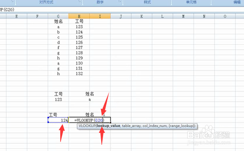Select result cell 'a' under middle 姓名 label
The height and width of the screenshot is (151, 244).
90,99
